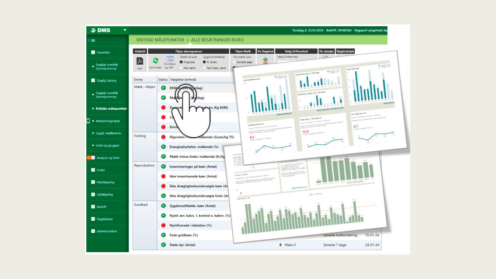Click the green Genindlæs refresh icon
This screenshot has height=279, width=496.
[x=155, y=61]
